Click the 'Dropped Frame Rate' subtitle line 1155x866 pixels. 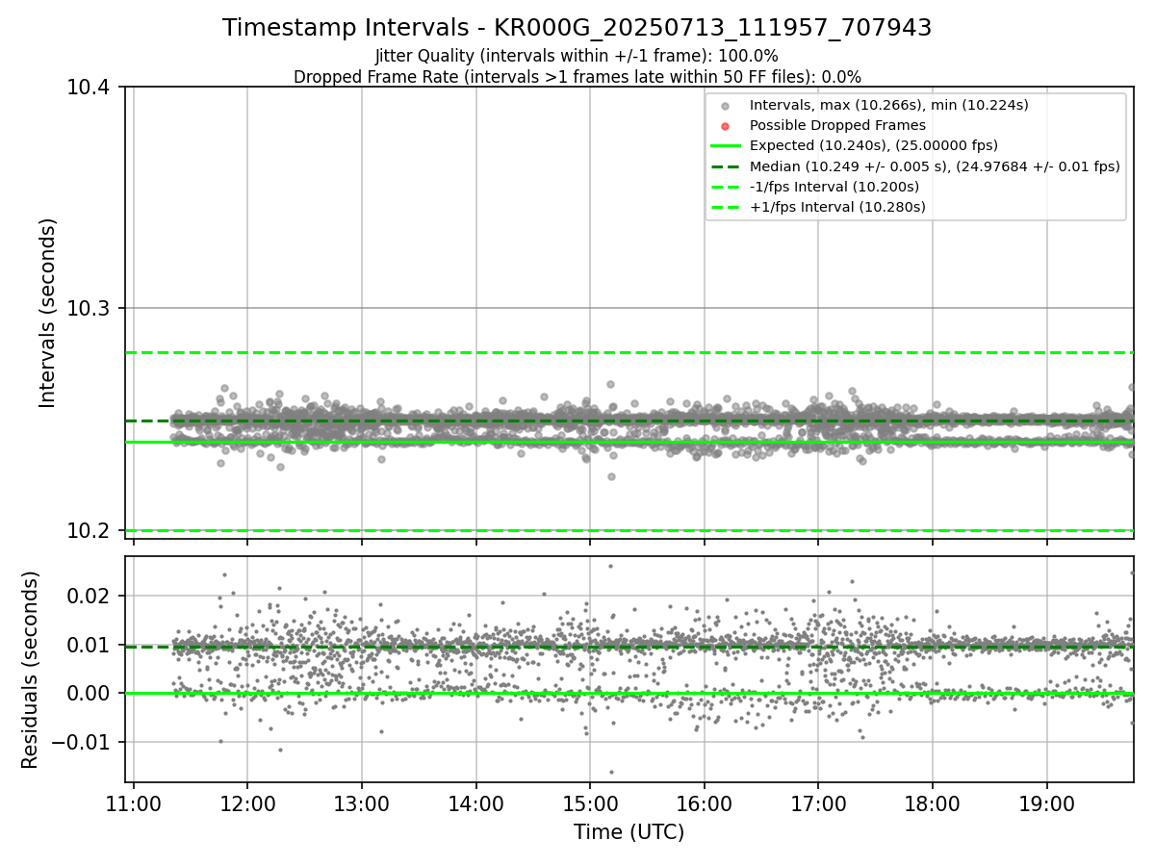click(x=577, y=77)
